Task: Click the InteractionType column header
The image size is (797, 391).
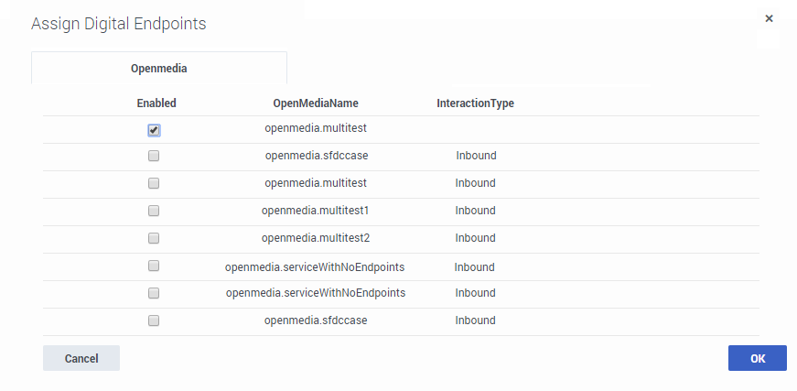Action: coord(475,103)
